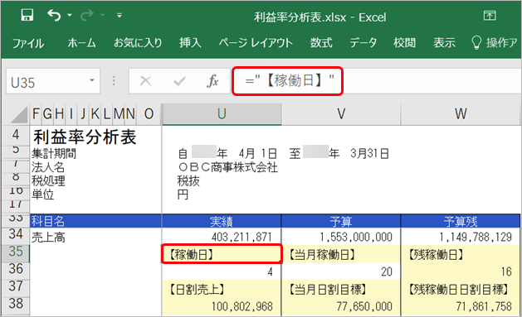Click the Select All corner triangle

coord(19,114)
